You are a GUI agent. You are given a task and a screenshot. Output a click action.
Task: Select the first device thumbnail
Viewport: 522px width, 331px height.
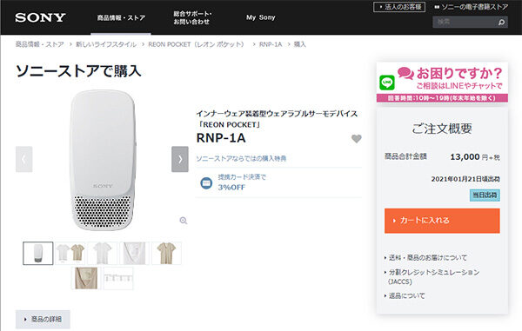point(38,253)
